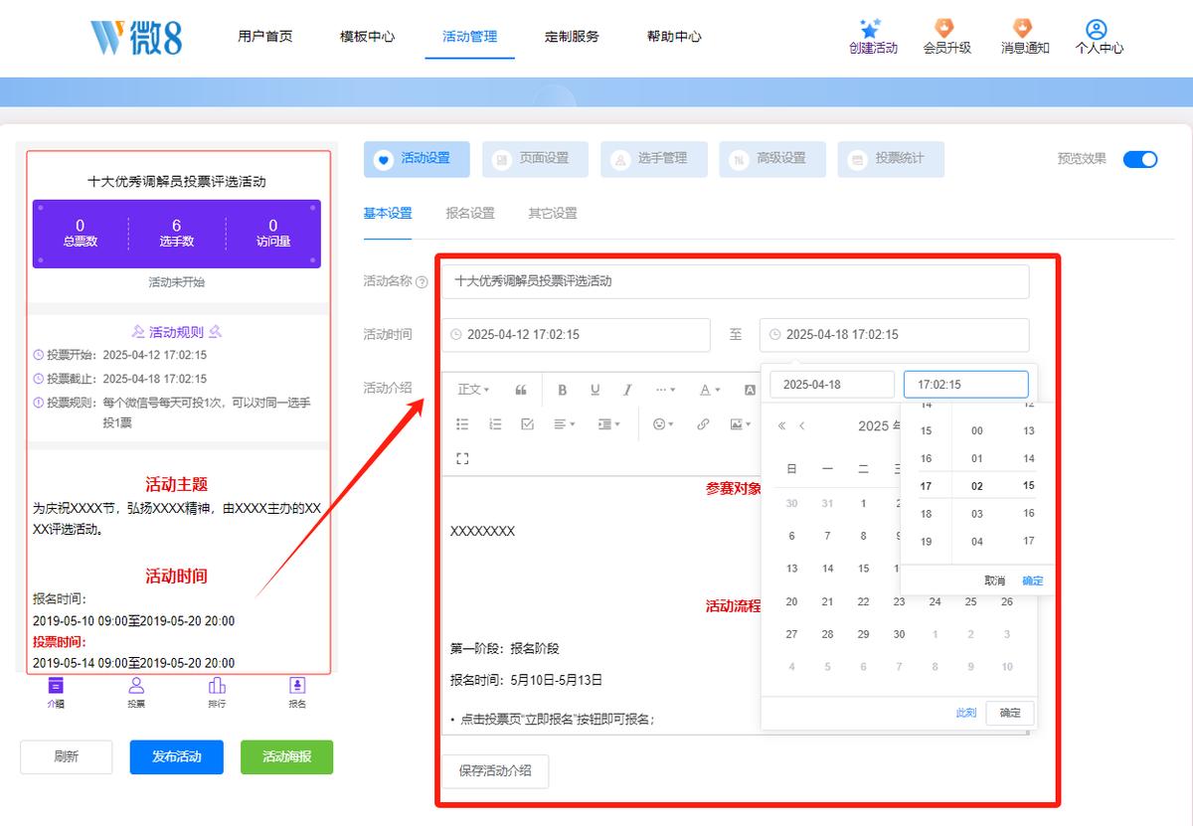Click the 保存活动介绍 button
The width and height of the screenshot is (1193, 826).
pyautogui.click(x=495, y=770)
